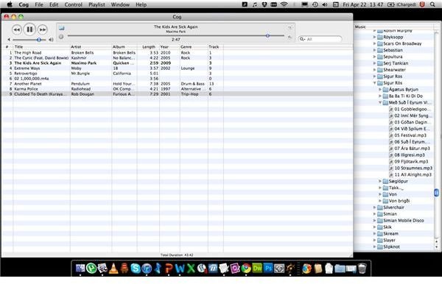This screenshot has width=442, height=284.
Task: Click the Skream folder icon
Action: (x=380, y=234)
